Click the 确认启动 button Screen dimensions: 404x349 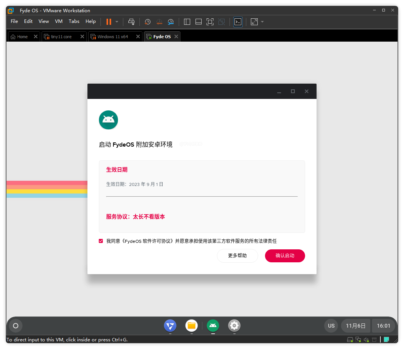tap(285, 256)
